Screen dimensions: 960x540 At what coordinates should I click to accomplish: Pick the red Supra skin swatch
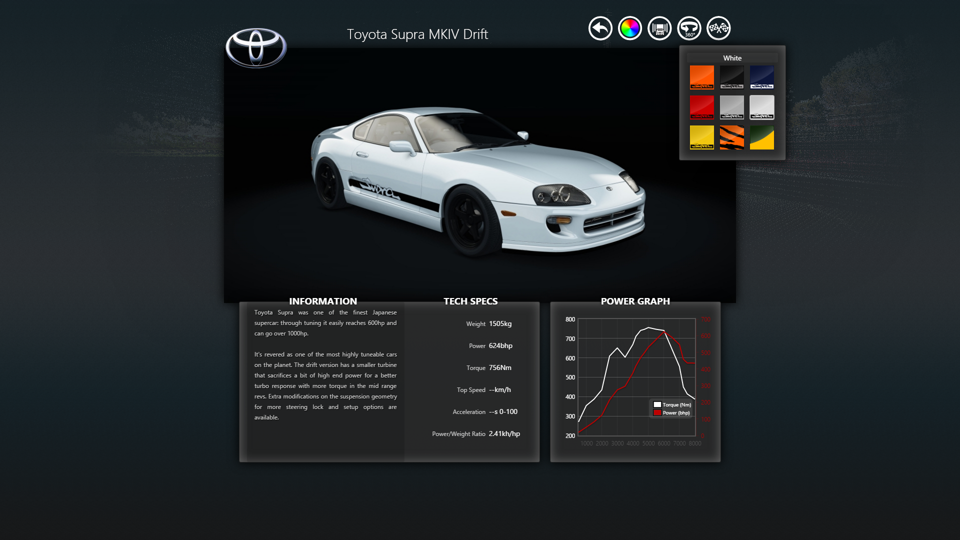point(701,107)
